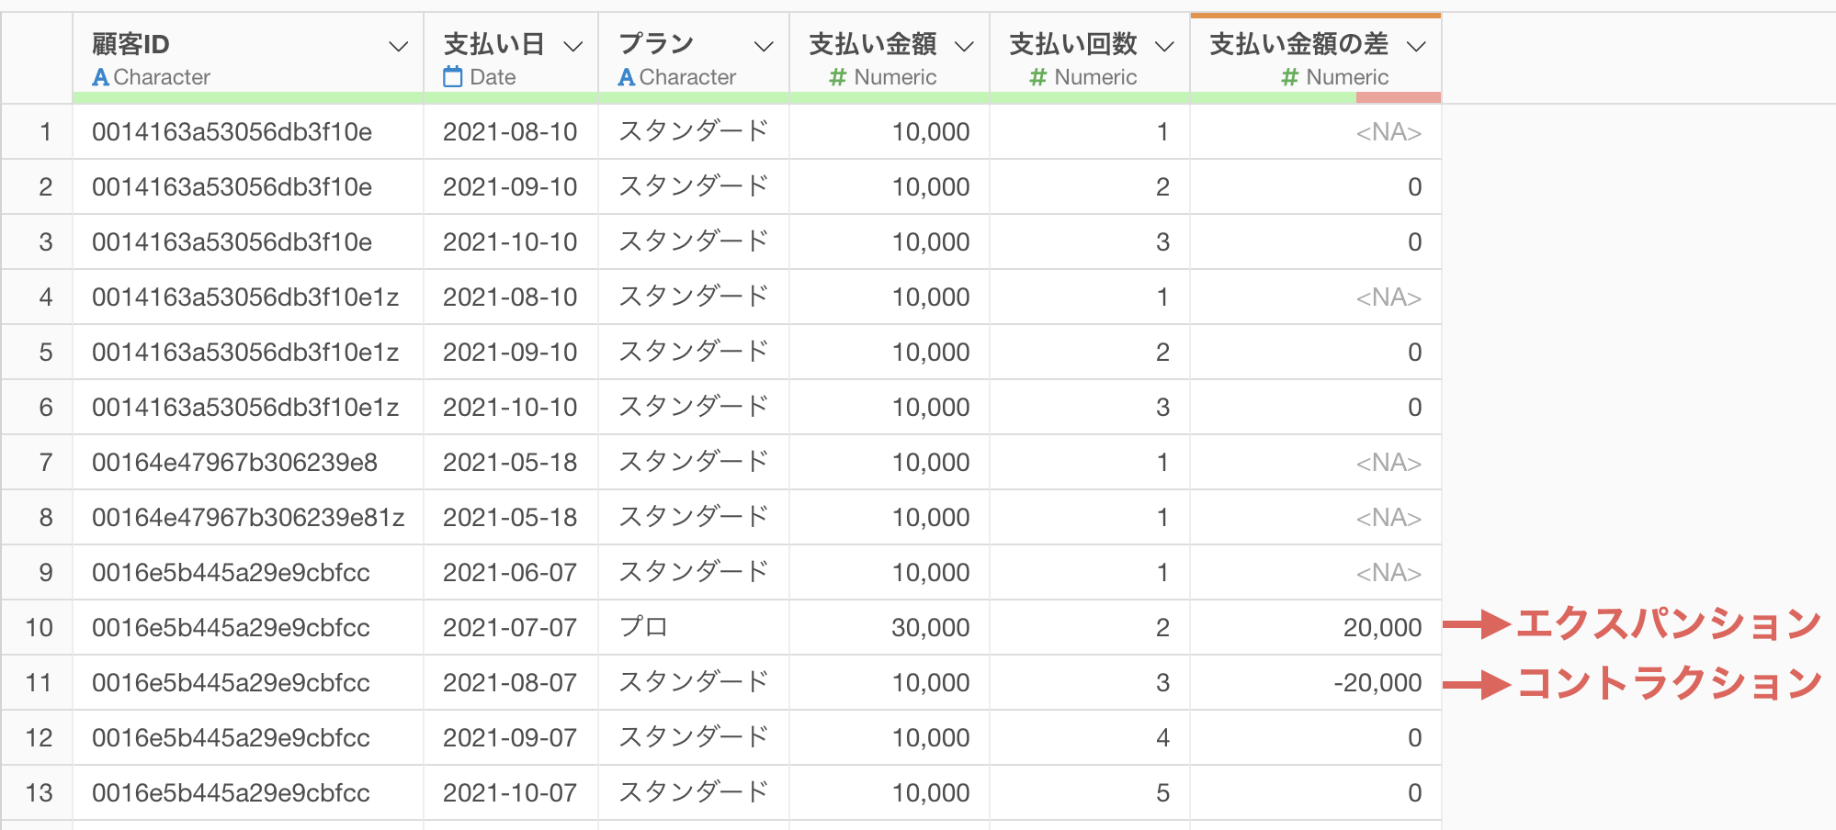Open the 支払い回数 column chevron menu
The width and height of the screenshot is (1836, 830).
(x=1164, y=46)
